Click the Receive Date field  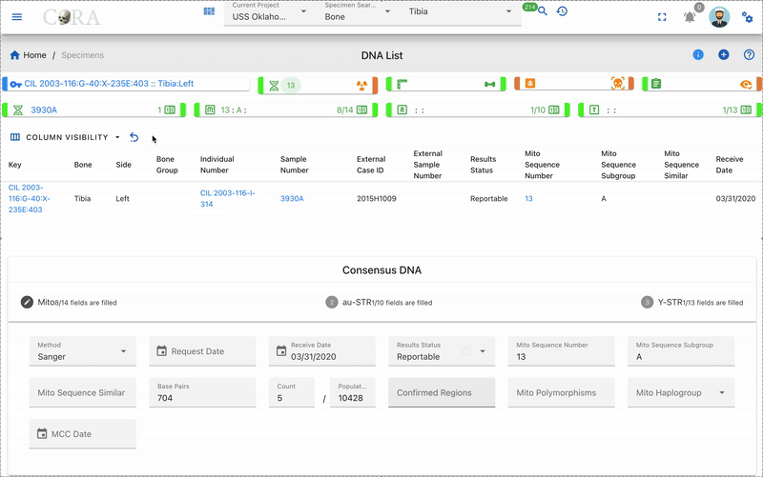tap(322, 351)
